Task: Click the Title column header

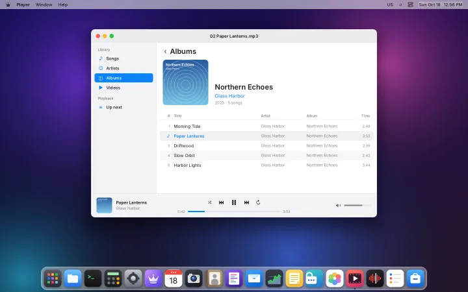Action: pyautogui.click(x=177, y=116)
